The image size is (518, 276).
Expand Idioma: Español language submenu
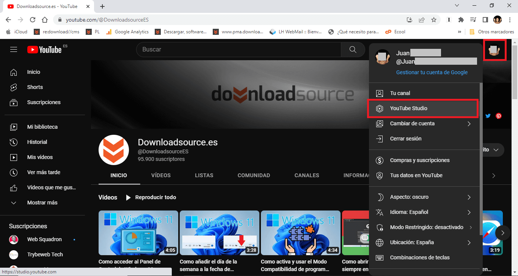click(x=424, y=212)
